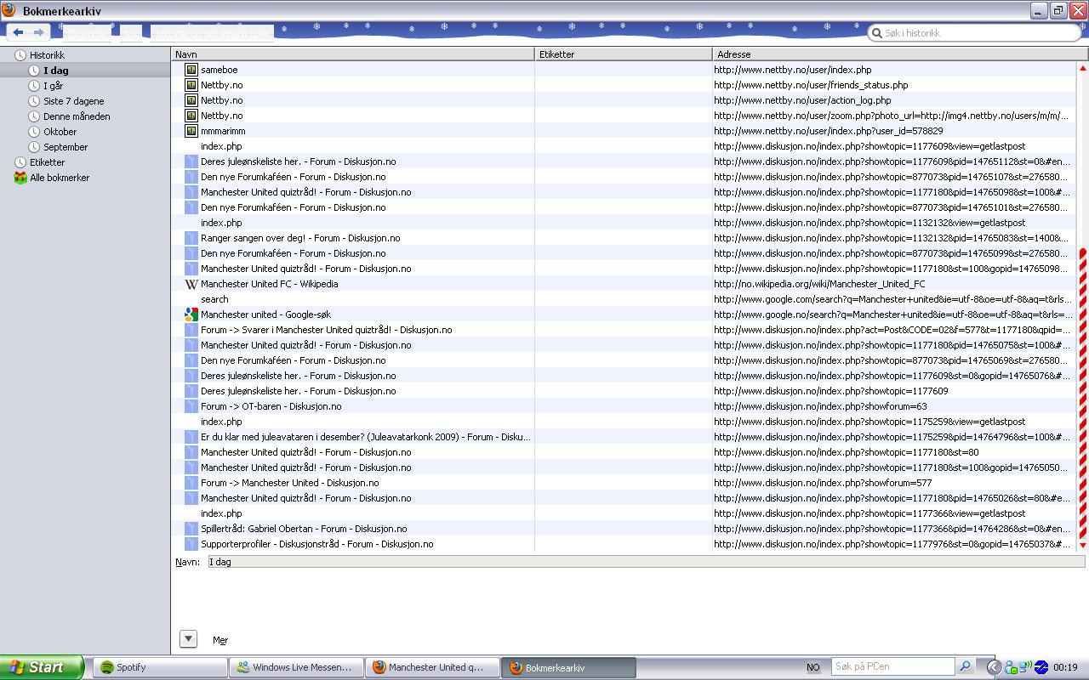Click the scrollbar down arrow
The width and height of the screenshot is (1089, 680).
click(x=1083, y=546)
